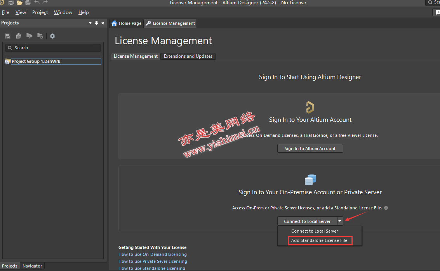Switch to the Projects bottom tab
The height and width of the screenshot is (271, 440).
pos(10,266)
